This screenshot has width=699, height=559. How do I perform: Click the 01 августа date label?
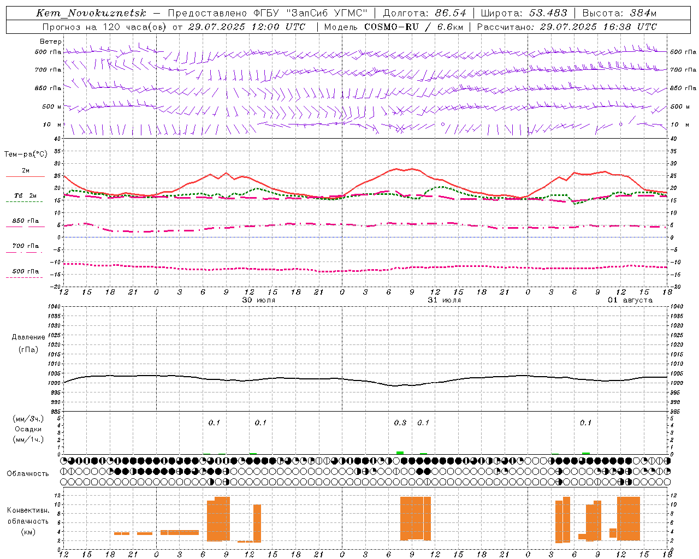pyautogui.click(x=630, y=300)
